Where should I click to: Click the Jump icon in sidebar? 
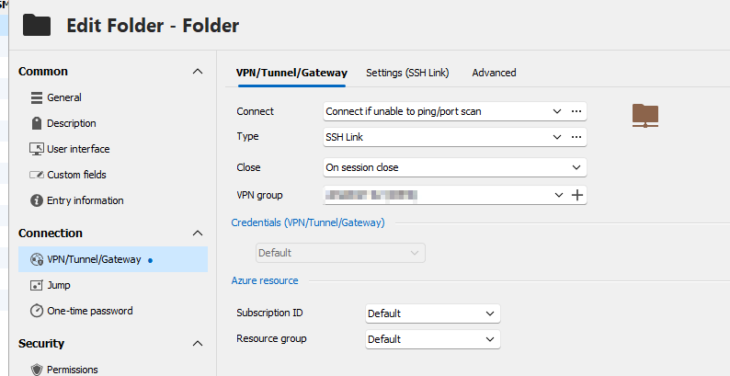click(x=37, y=285)
